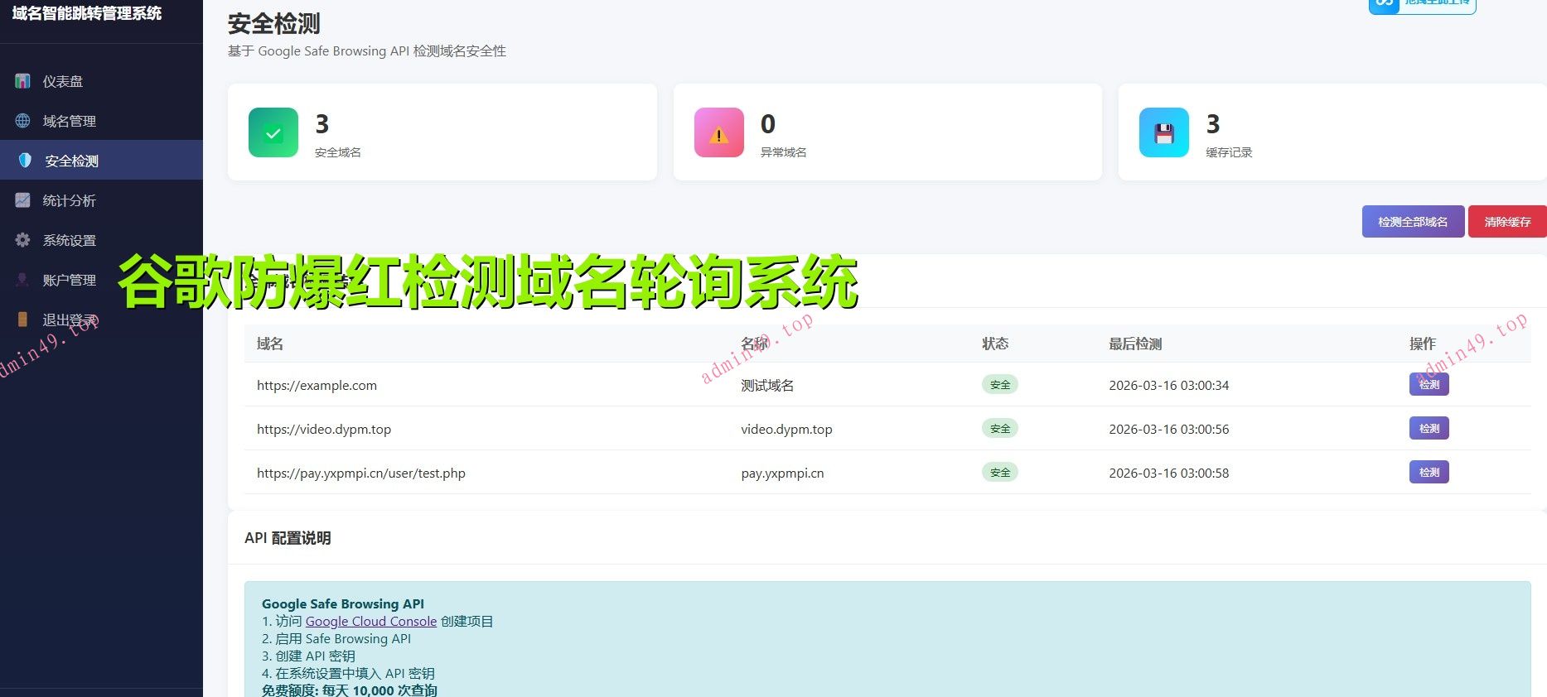1547x697 pixels.
Task: Click 检测 button for https://example.com
Action: tap(1429, 384)
